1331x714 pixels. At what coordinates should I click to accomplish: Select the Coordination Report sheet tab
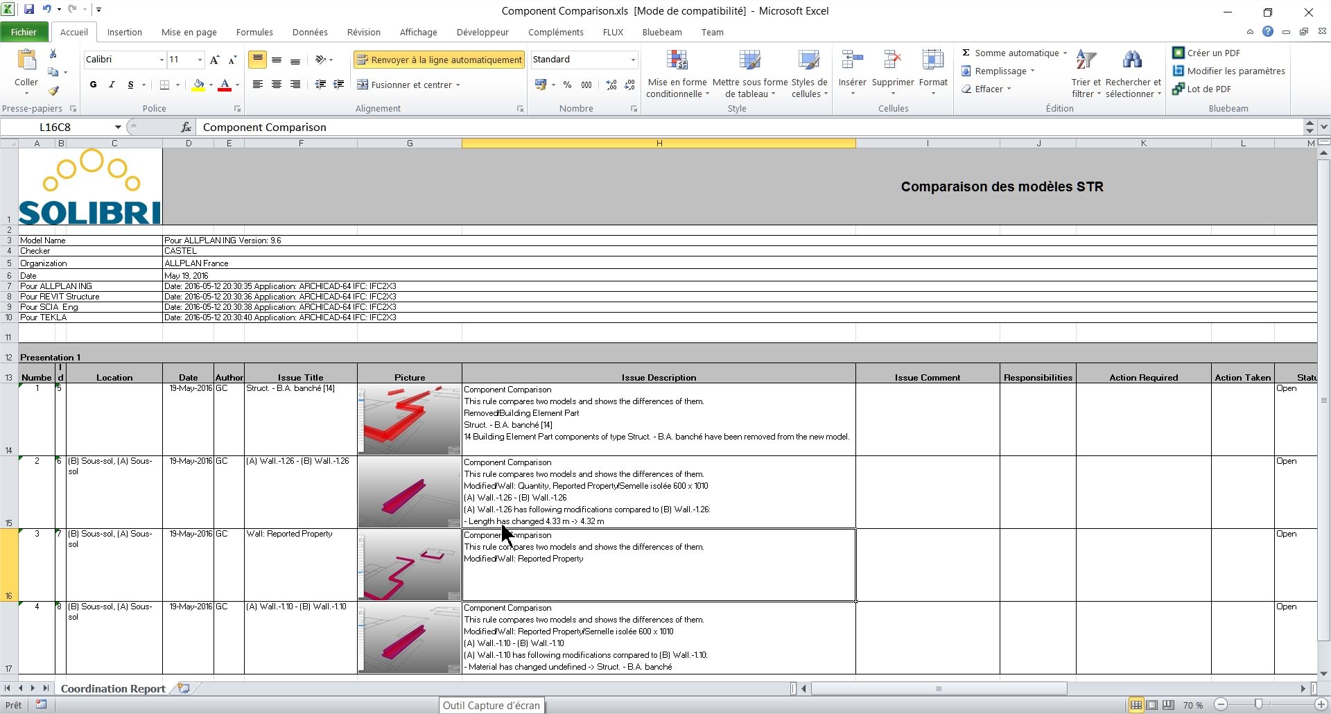[113, 688]
